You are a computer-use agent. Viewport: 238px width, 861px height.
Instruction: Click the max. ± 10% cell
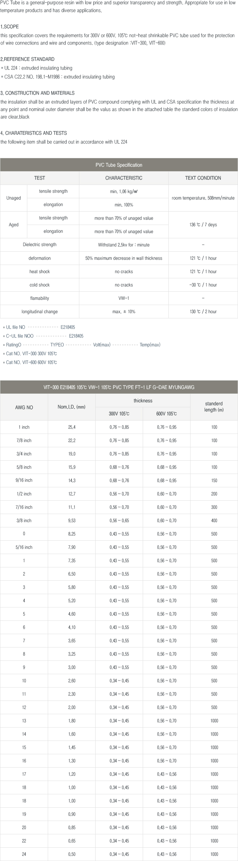[x=124, y=312]
